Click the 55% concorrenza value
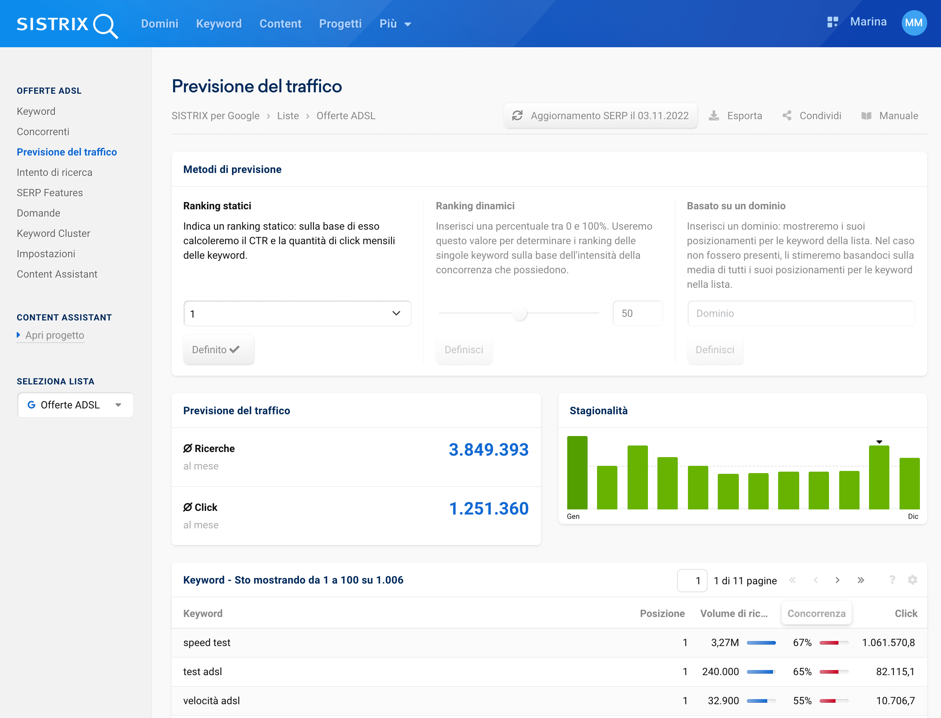Screen dimensions: 941x718 pyautogui.click(x=802, y=701)
